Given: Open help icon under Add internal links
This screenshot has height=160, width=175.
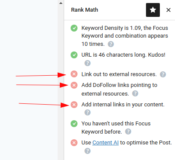Looking at the screenshot, I should (x=87, y=112).
